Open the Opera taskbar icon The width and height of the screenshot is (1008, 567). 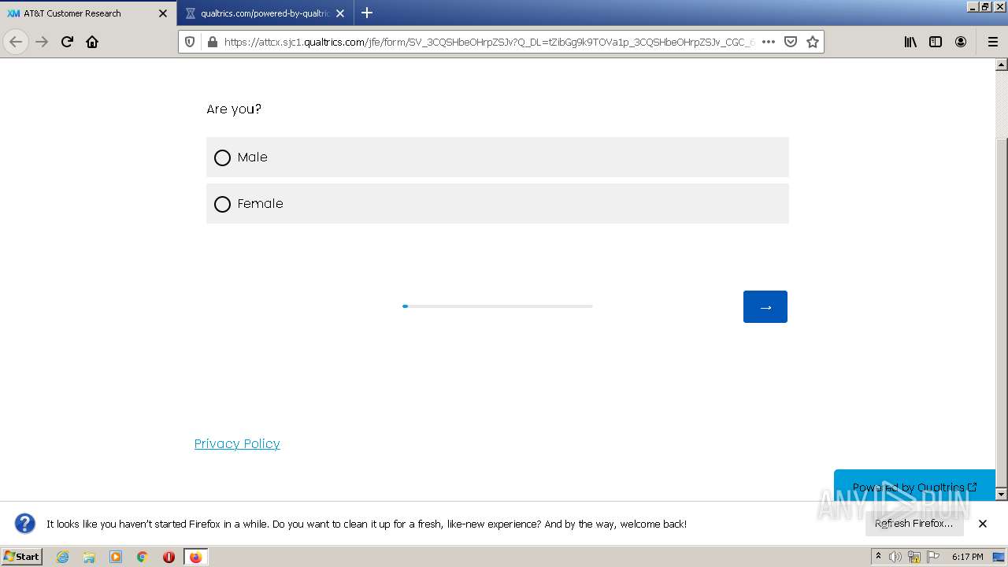pyautogui.click(x=169, y=557)
